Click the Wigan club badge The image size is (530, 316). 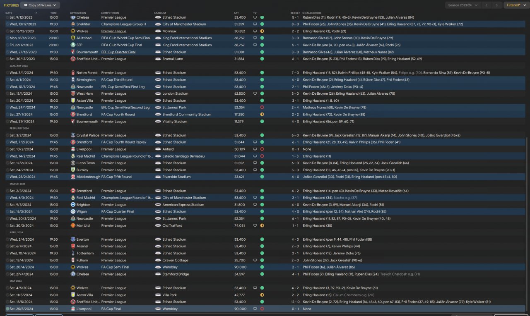73,212
